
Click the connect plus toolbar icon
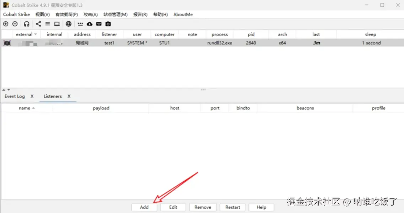(6, 24)
